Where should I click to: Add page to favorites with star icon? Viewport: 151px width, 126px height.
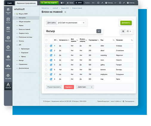[x=65, y=12]
